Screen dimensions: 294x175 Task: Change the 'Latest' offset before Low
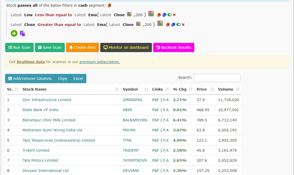[x=16, y=15]
